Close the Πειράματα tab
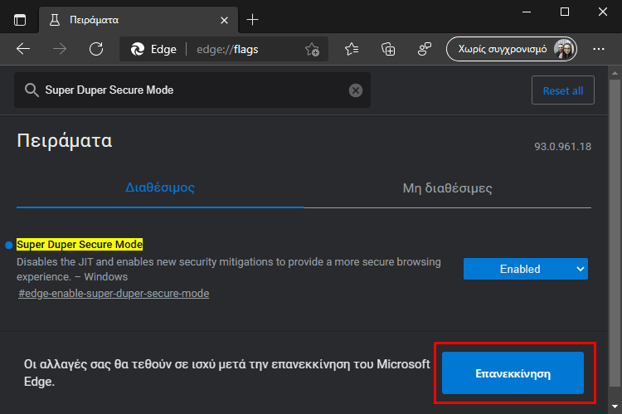 [224, 20]
